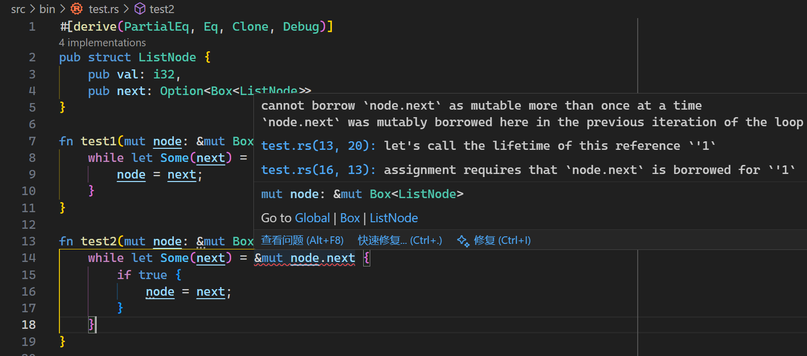The image size is (807, 356).
Task: Click 查看问题 (Alt+F8) action
Action: [302, 240]
